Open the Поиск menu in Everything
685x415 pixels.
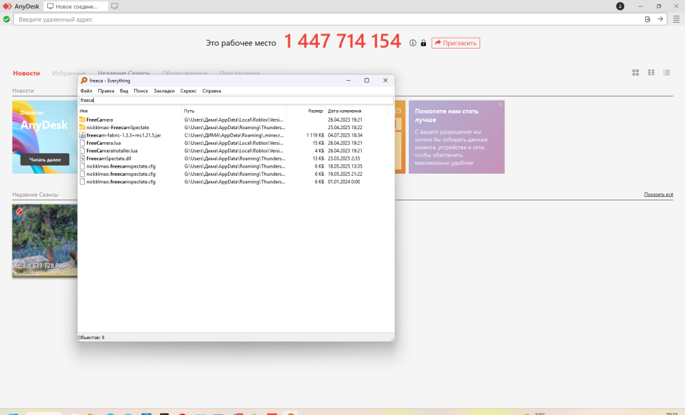[x=140, y=91]
